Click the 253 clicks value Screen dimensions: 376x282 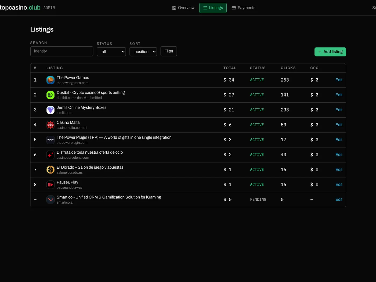[285, 80]
